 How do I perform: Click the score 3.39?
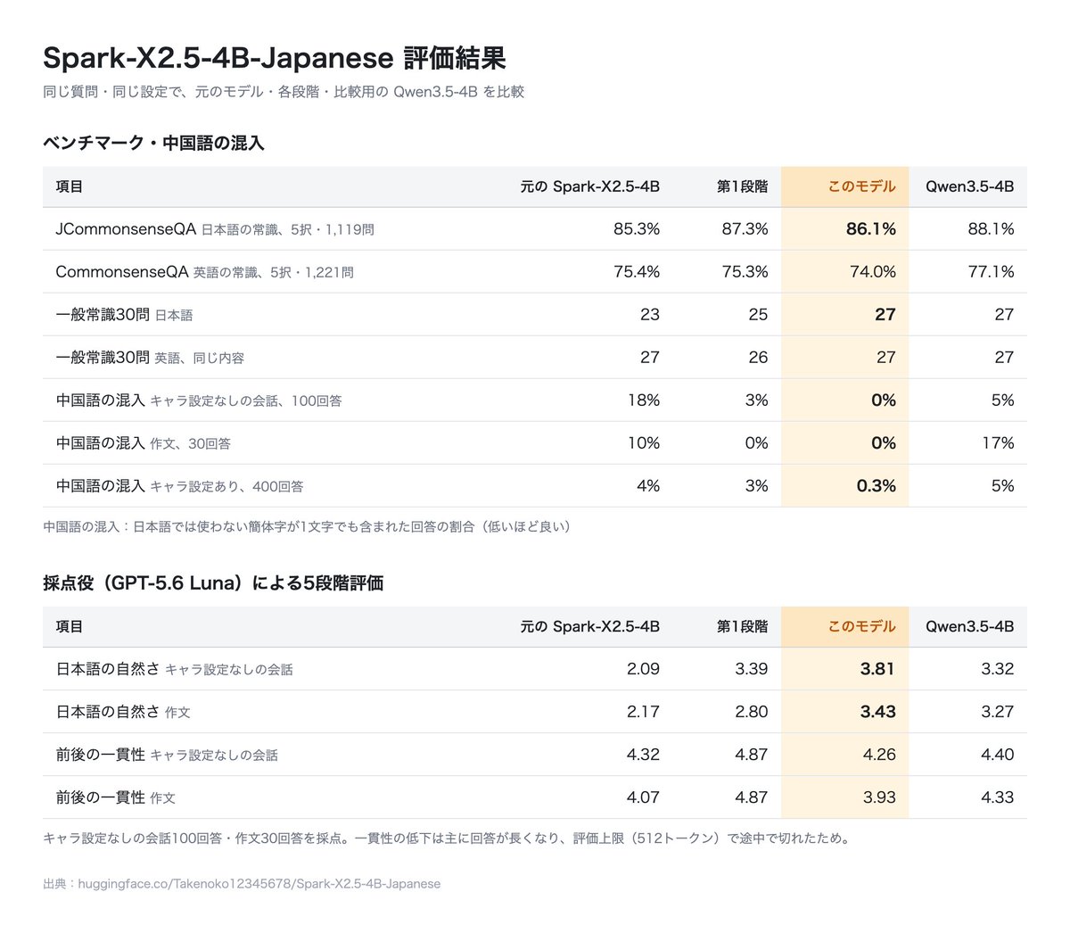click(x=752, y=669)
